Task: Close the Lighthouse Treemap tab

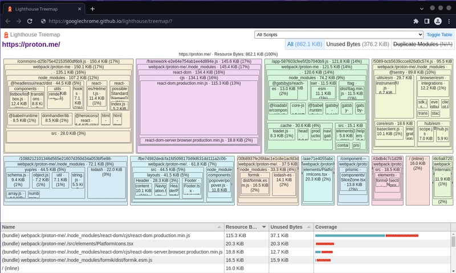Action: click(79, 9)
